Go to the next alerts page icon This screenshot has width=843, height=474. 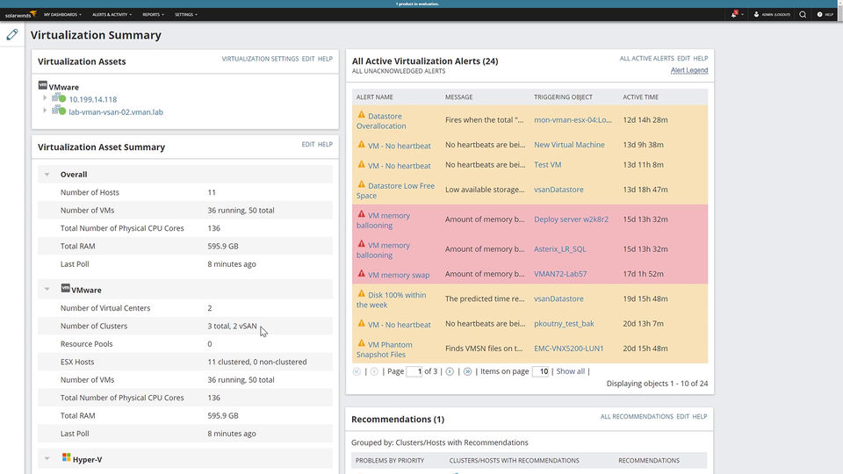click(450, 371)
